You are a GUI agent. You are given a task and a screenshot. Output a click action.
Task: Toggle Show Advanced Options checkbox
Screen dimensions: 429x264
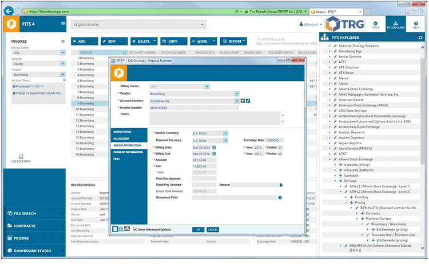point(135,229)
